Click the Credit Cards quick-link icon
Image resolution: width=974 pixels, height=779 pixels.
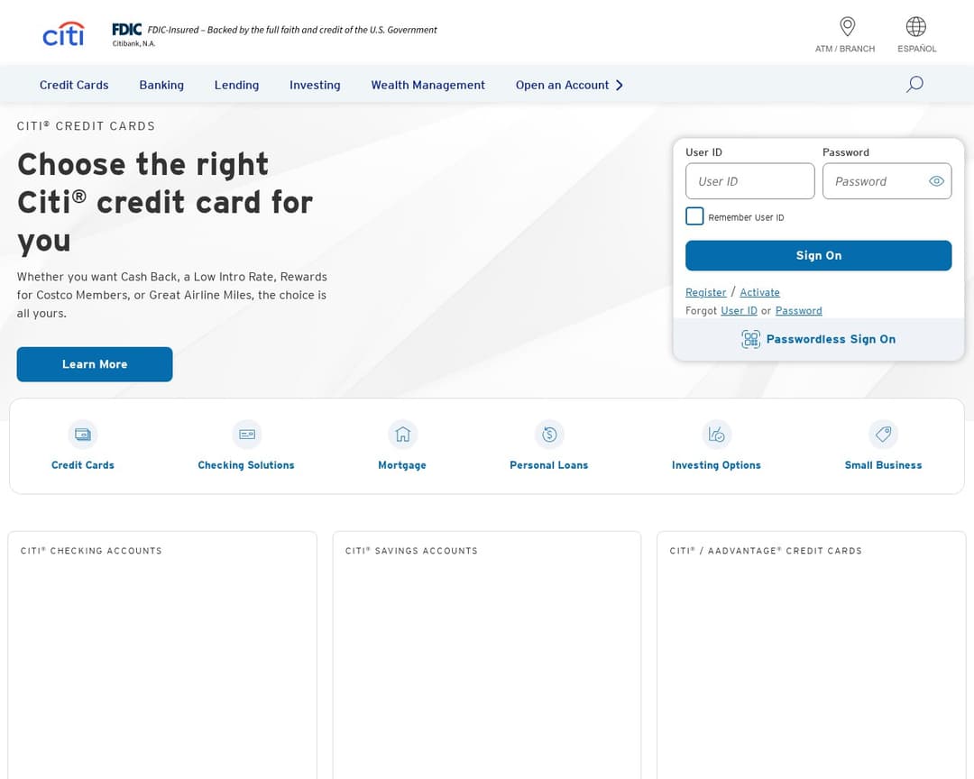83,435
